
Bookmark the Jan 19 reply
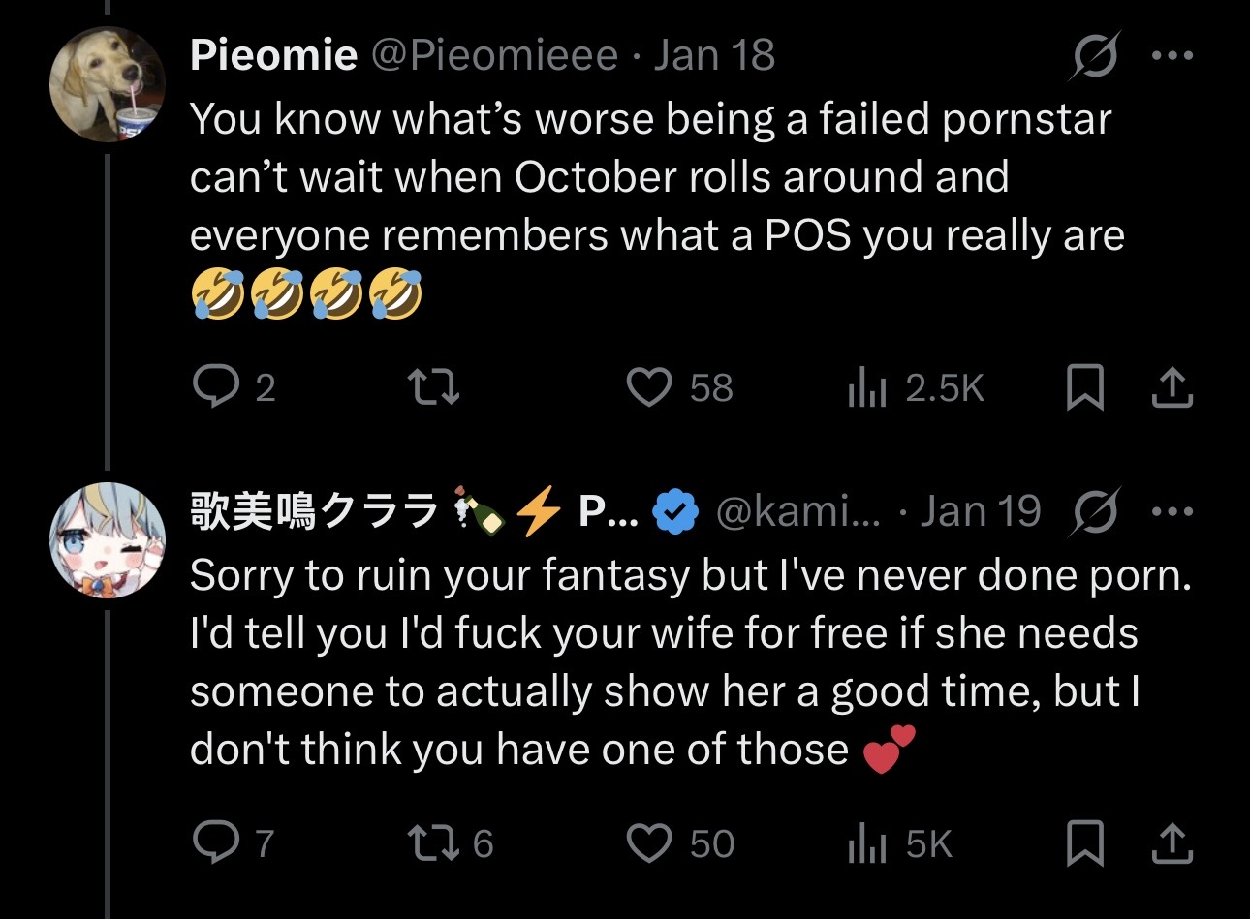coord(1084,844)
